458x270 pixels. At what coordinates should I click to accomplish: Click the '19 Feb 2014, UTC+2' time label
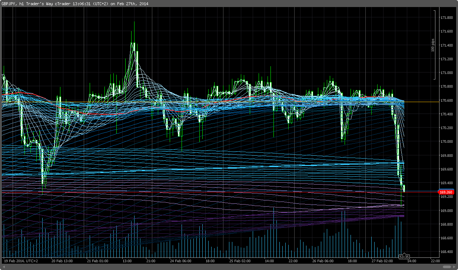[20, 261]
